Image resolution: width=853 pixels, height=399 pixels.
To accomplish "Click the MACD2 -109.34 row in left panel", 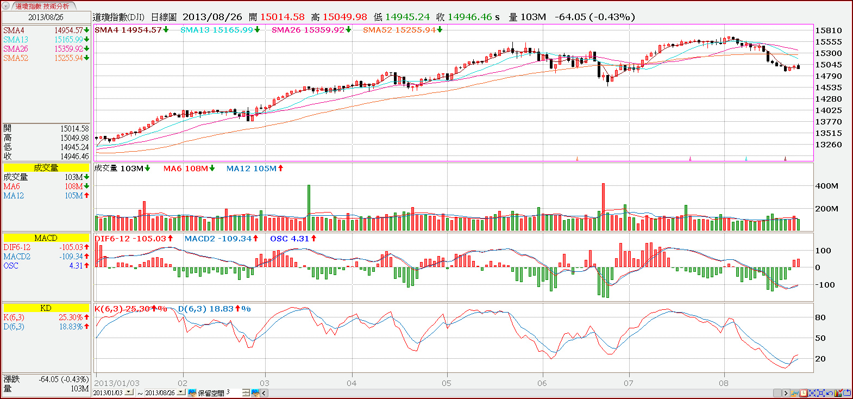I will [46, 257].
